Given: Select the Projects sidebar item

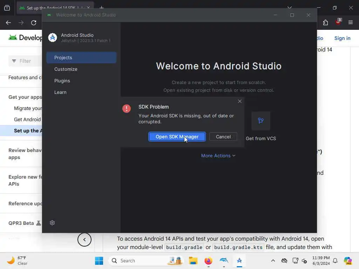Looking at the screenshot, I should (x=81, y=58).
